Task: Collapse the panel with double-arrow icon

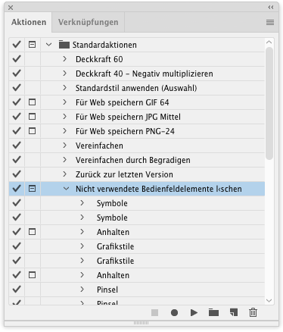Action: pyautogui.click(x=271, y=8)
